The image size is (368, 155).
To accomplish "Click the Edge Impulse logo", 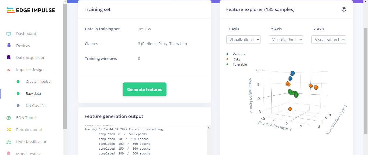I will 31,10.
